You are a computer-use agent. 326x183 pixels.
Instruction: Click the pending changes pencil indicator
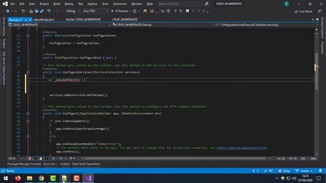tap(268, 171)
